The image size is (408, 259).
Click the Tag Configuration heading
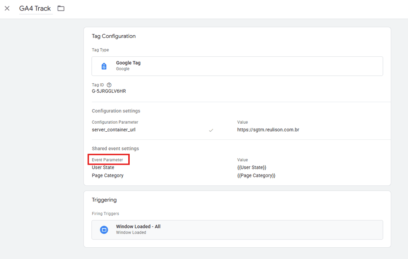point(114,36)
